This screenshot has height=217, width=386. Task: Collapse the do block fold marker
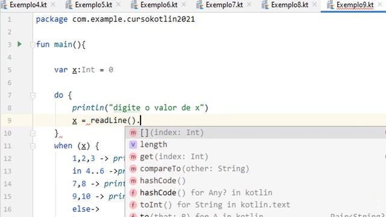(33, 95)
